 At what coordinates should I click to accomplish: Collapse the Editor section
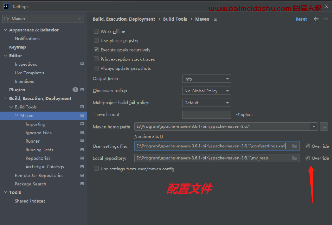[5, 56]
